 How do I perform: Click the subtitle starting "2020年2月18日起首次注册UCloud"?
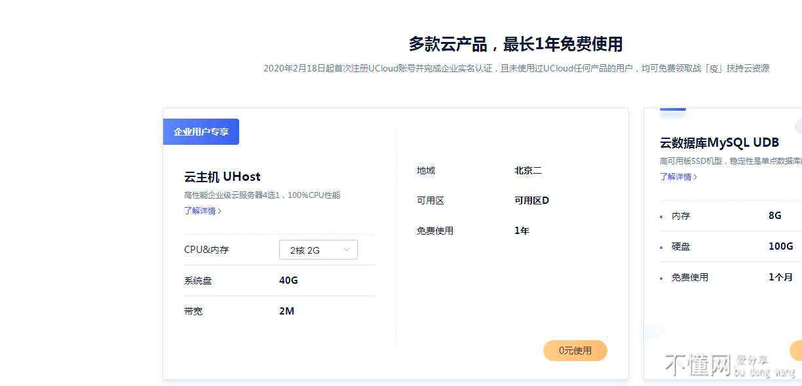pos(516,68)
